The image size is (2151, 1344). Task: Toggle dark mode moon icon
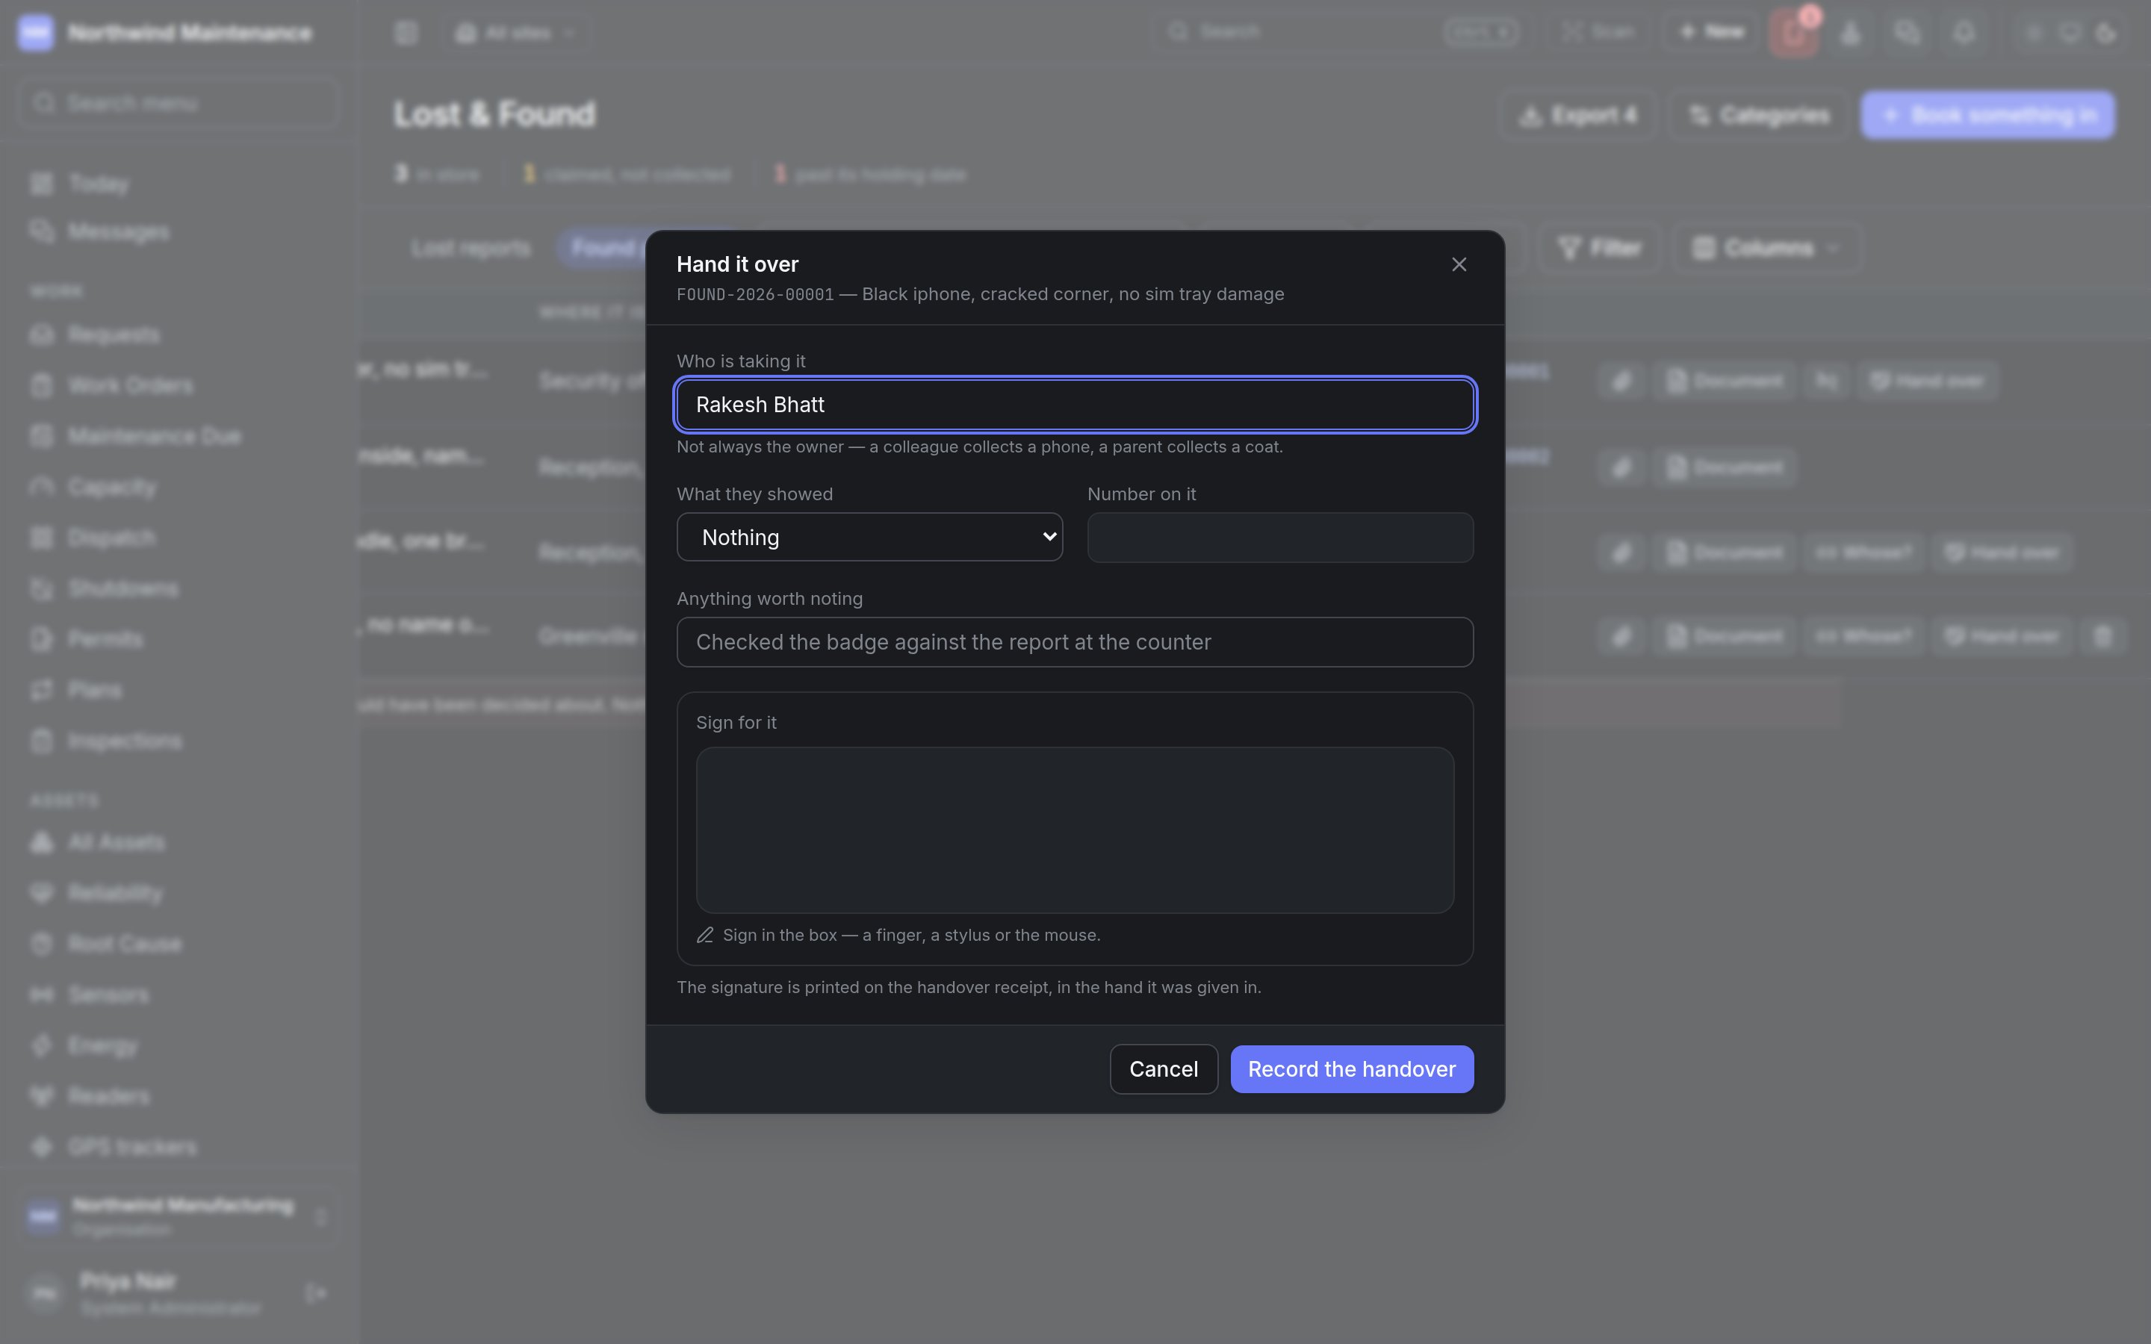[x=2105, y=33]
